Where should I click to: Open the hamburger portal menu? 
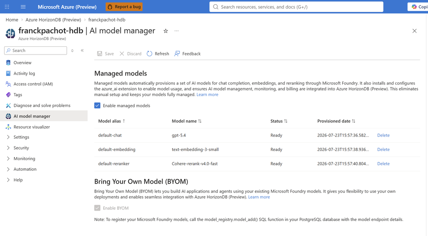coord(23,7)
